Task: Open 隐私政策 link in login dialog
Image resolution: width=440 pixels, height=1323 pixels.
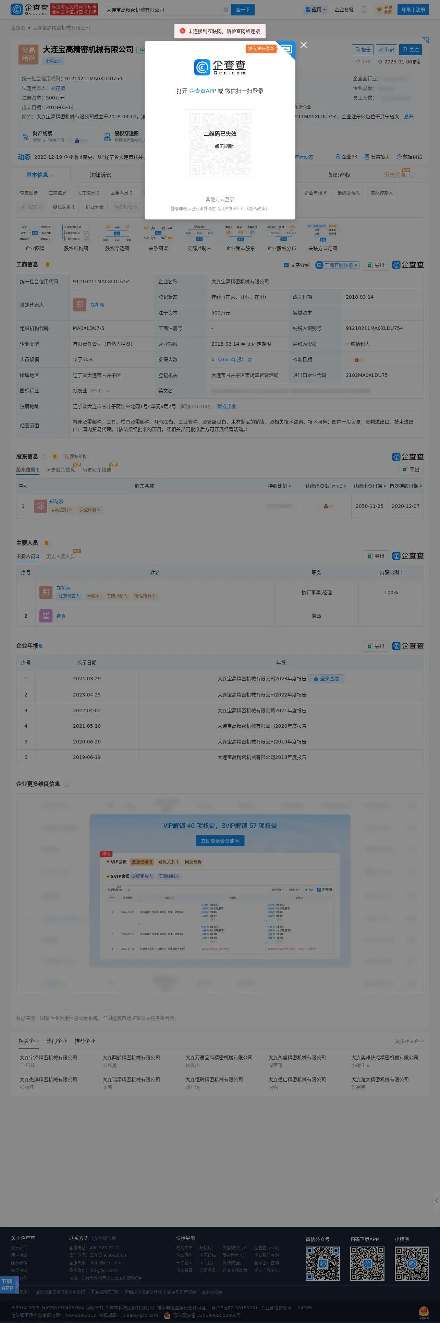Action: tap(257, 208)
